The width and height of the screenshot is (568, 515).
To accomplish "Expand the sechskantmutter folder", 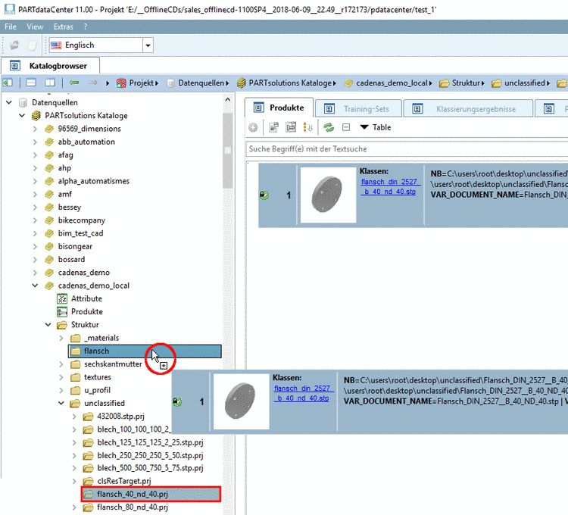I will [61, 364].
